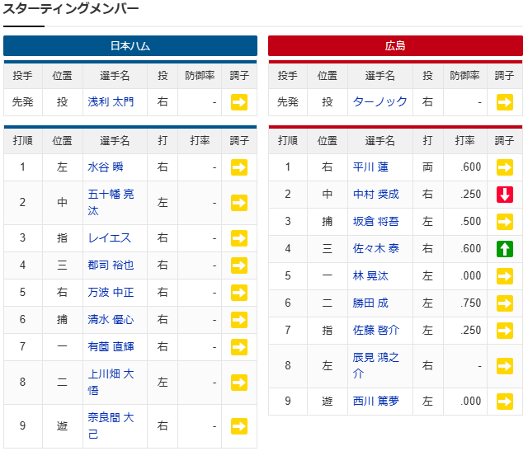The height and width of the screenshot is (451, 528).
Task: Click 両 batting side for 平川 蓮
Action: pyautogui.click(x=427, y=167)
